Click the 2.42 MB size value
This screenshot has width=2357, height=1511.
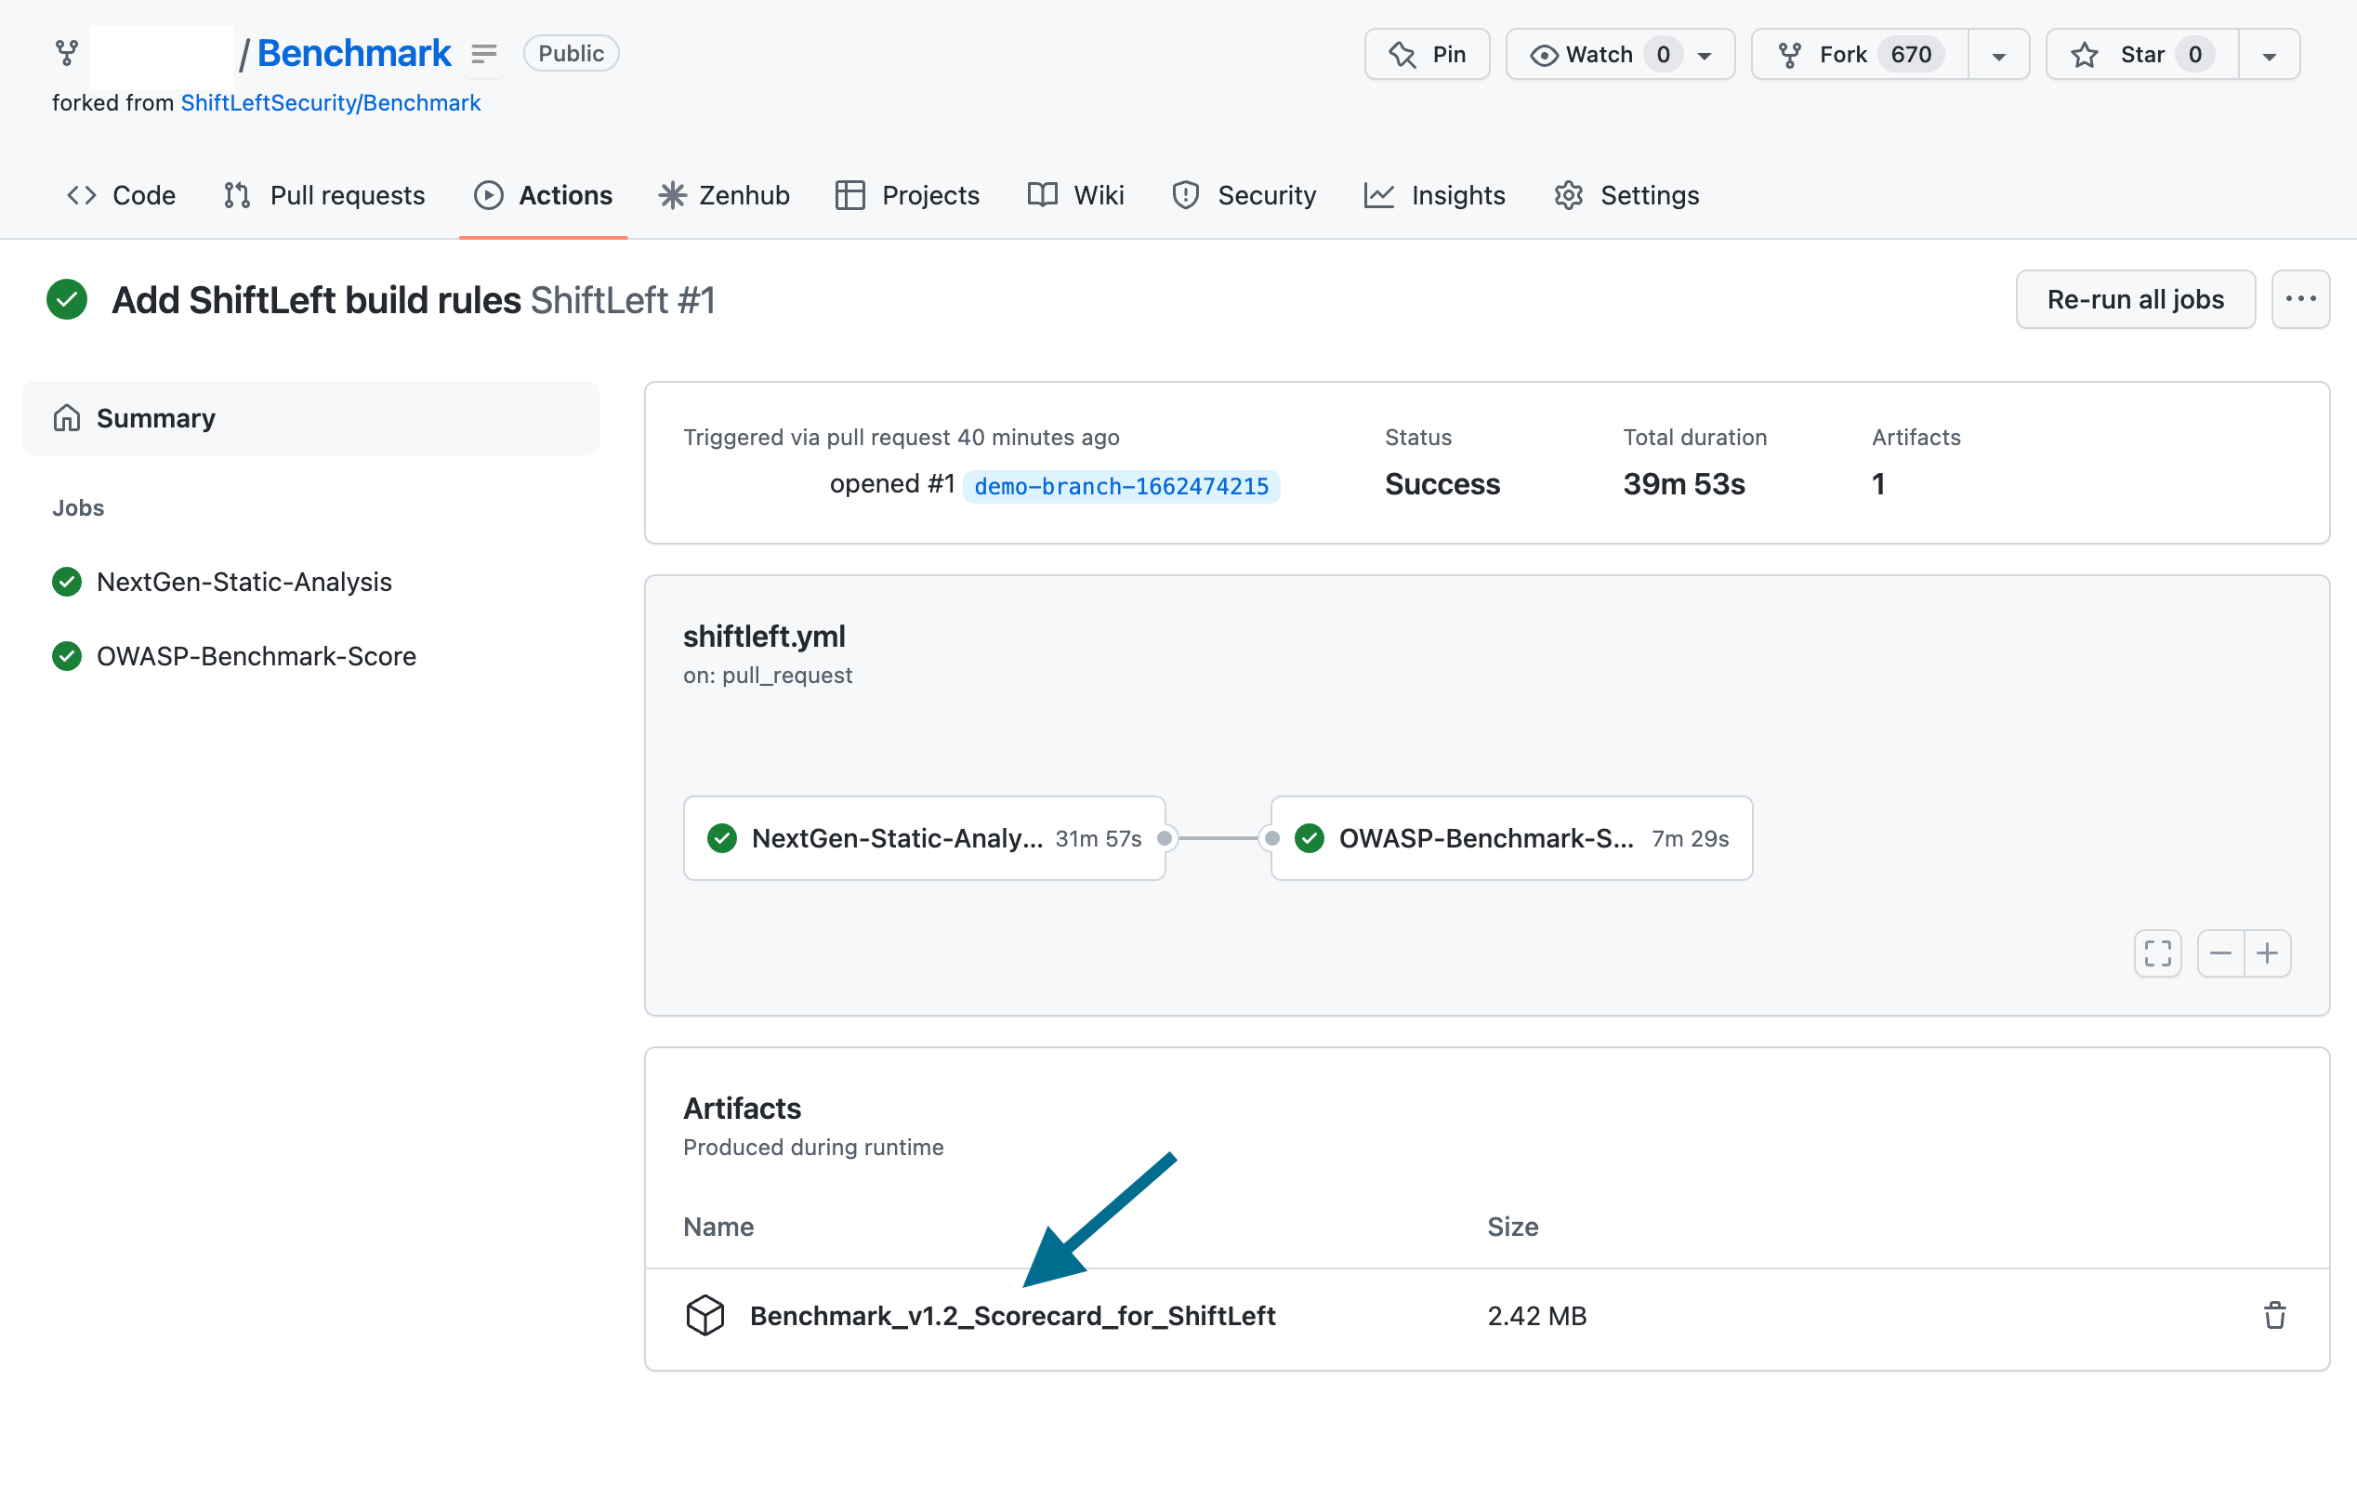1536,1316
